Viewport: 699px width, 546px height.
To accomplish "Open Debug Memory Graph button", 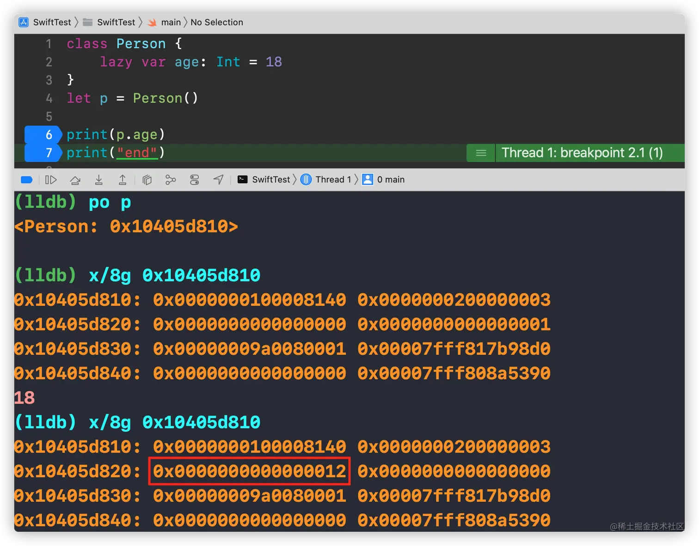I will (171, 180).
